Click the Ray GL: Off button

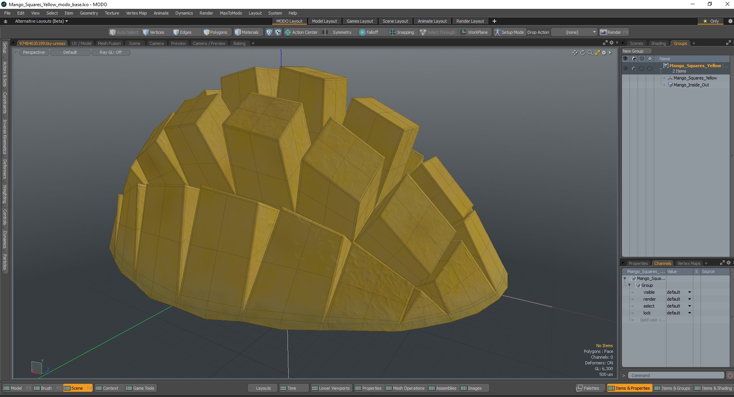[111, 52]
